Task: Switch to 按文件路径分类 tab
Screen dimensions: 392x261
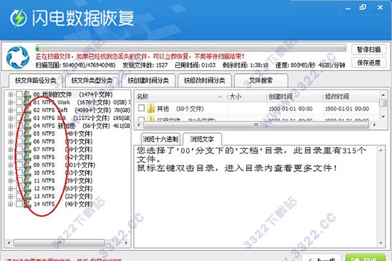Action: (35, 80)
